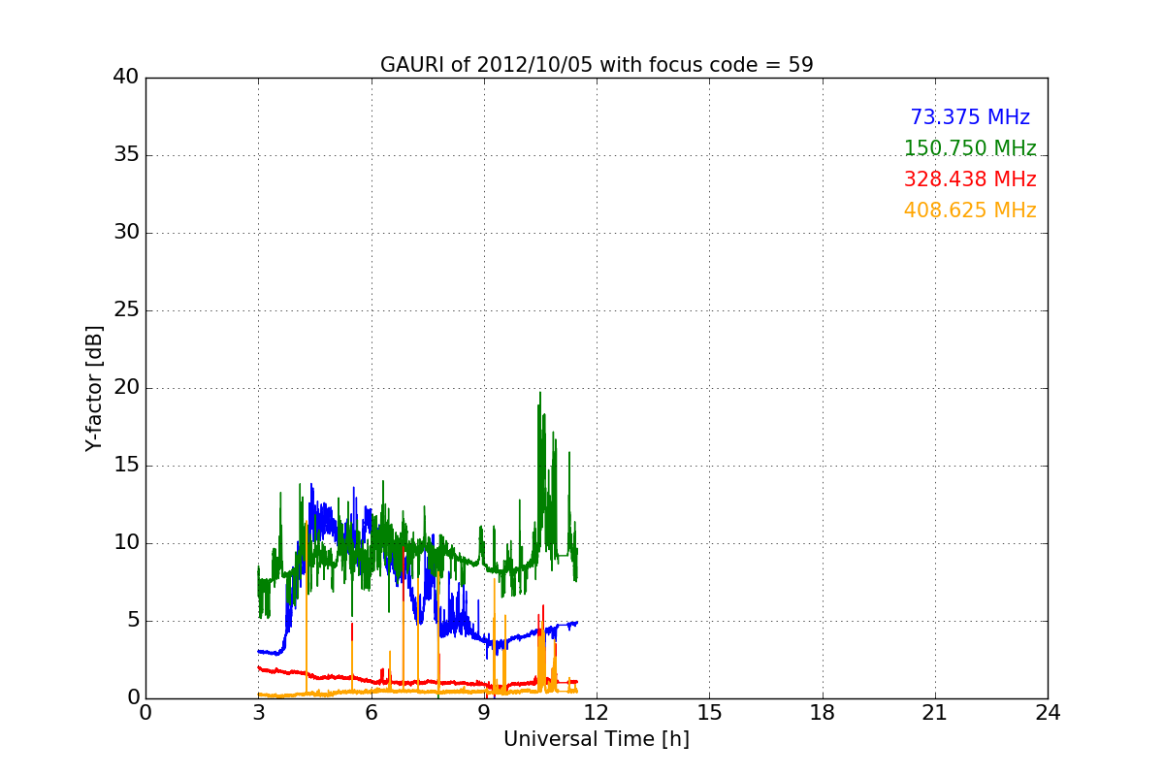1164x776 pixels.
Task: Select the green '150.750 MHz' legend label
Action: coord(970,148)
